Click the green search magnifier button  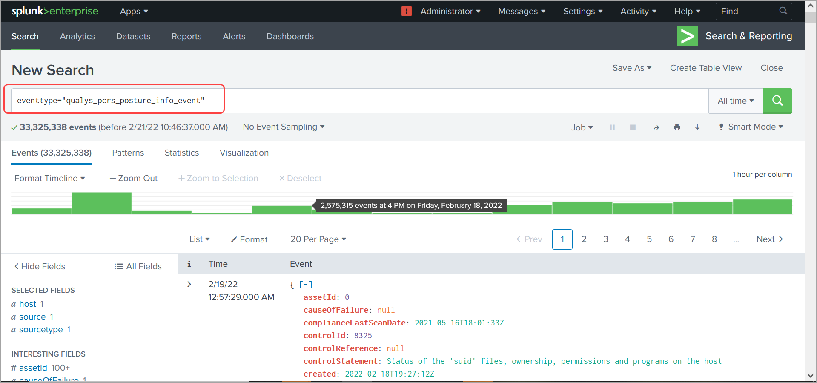pos(777,101)
